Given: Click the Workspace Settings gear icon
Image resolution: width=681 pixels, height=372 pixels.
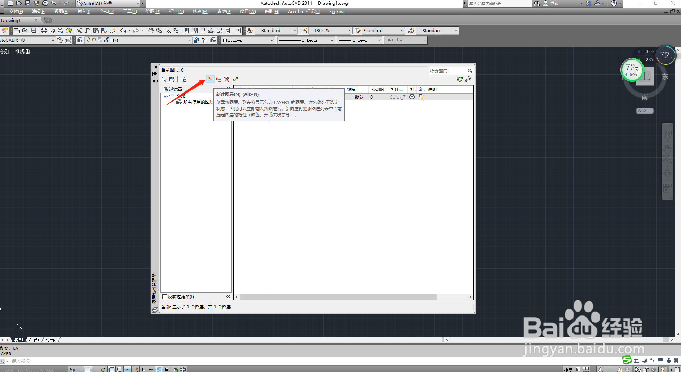Looking at the screenshot, I should tap(60, 40).
